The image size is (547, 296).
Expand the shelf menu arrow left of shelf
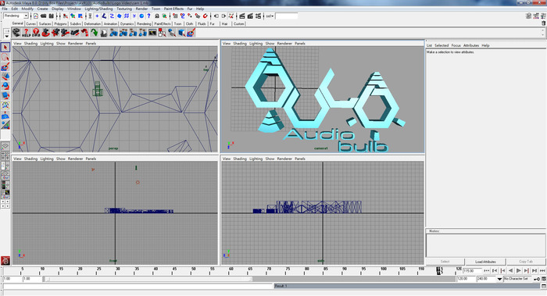coord(6,36)
